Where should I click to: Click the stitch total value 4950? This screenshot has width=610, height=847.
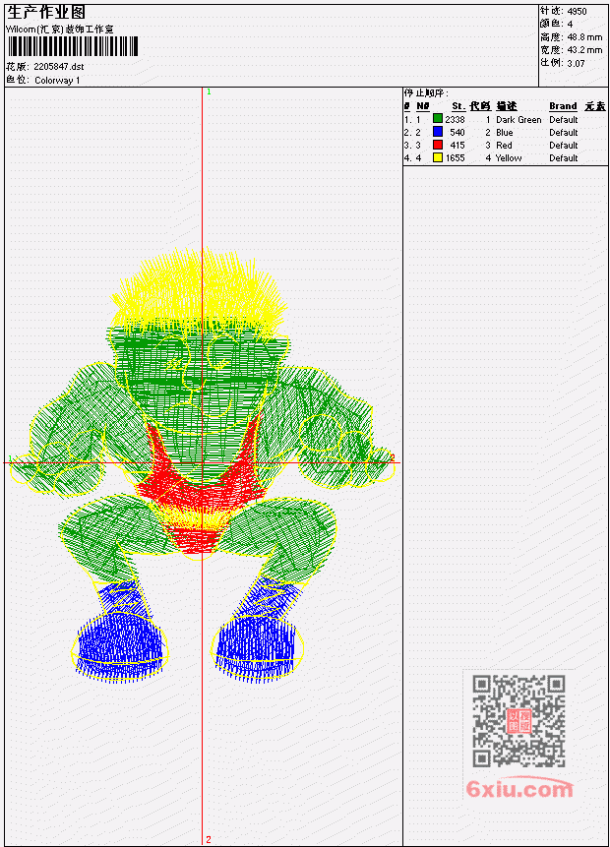[578, 11]
